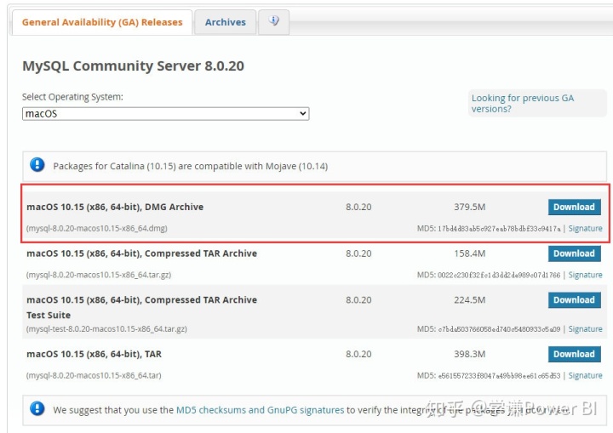613x433 pixels.
Task: Click the Packages for Catalina compatibility notice text
Action: tap(191, 166)
